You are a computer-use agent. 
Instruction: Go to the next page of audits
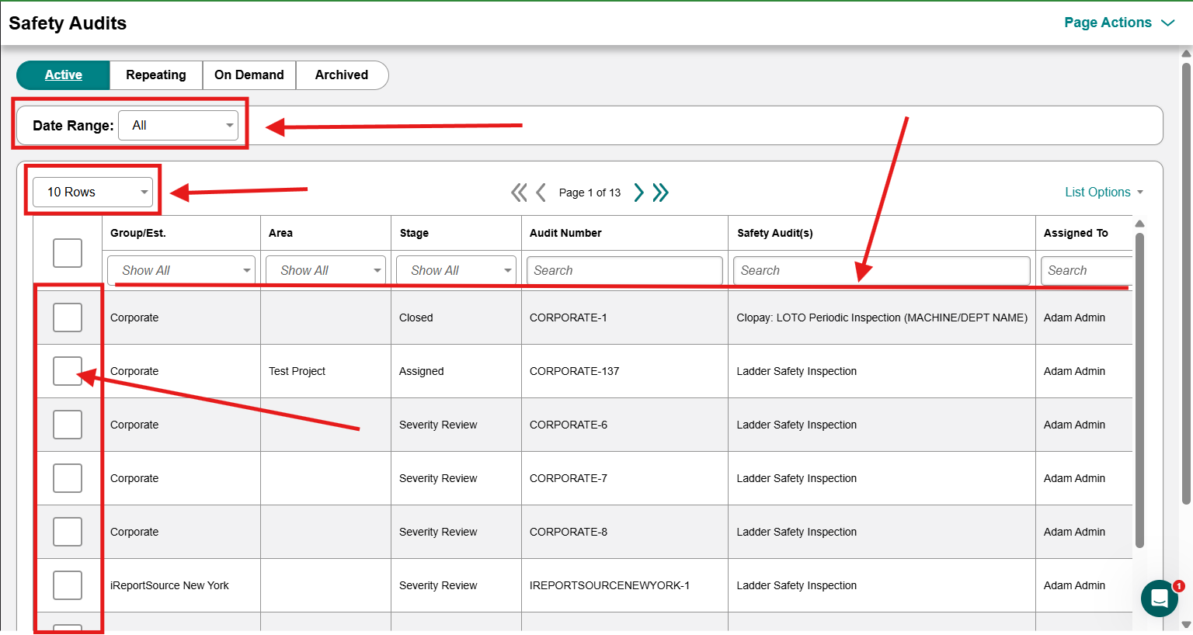(638, 193)
